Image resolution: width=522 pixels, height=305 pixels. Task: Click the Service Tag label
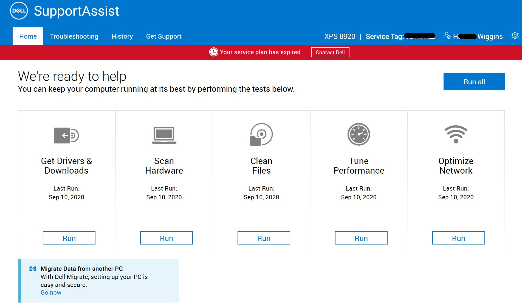[x=385, y=36]
